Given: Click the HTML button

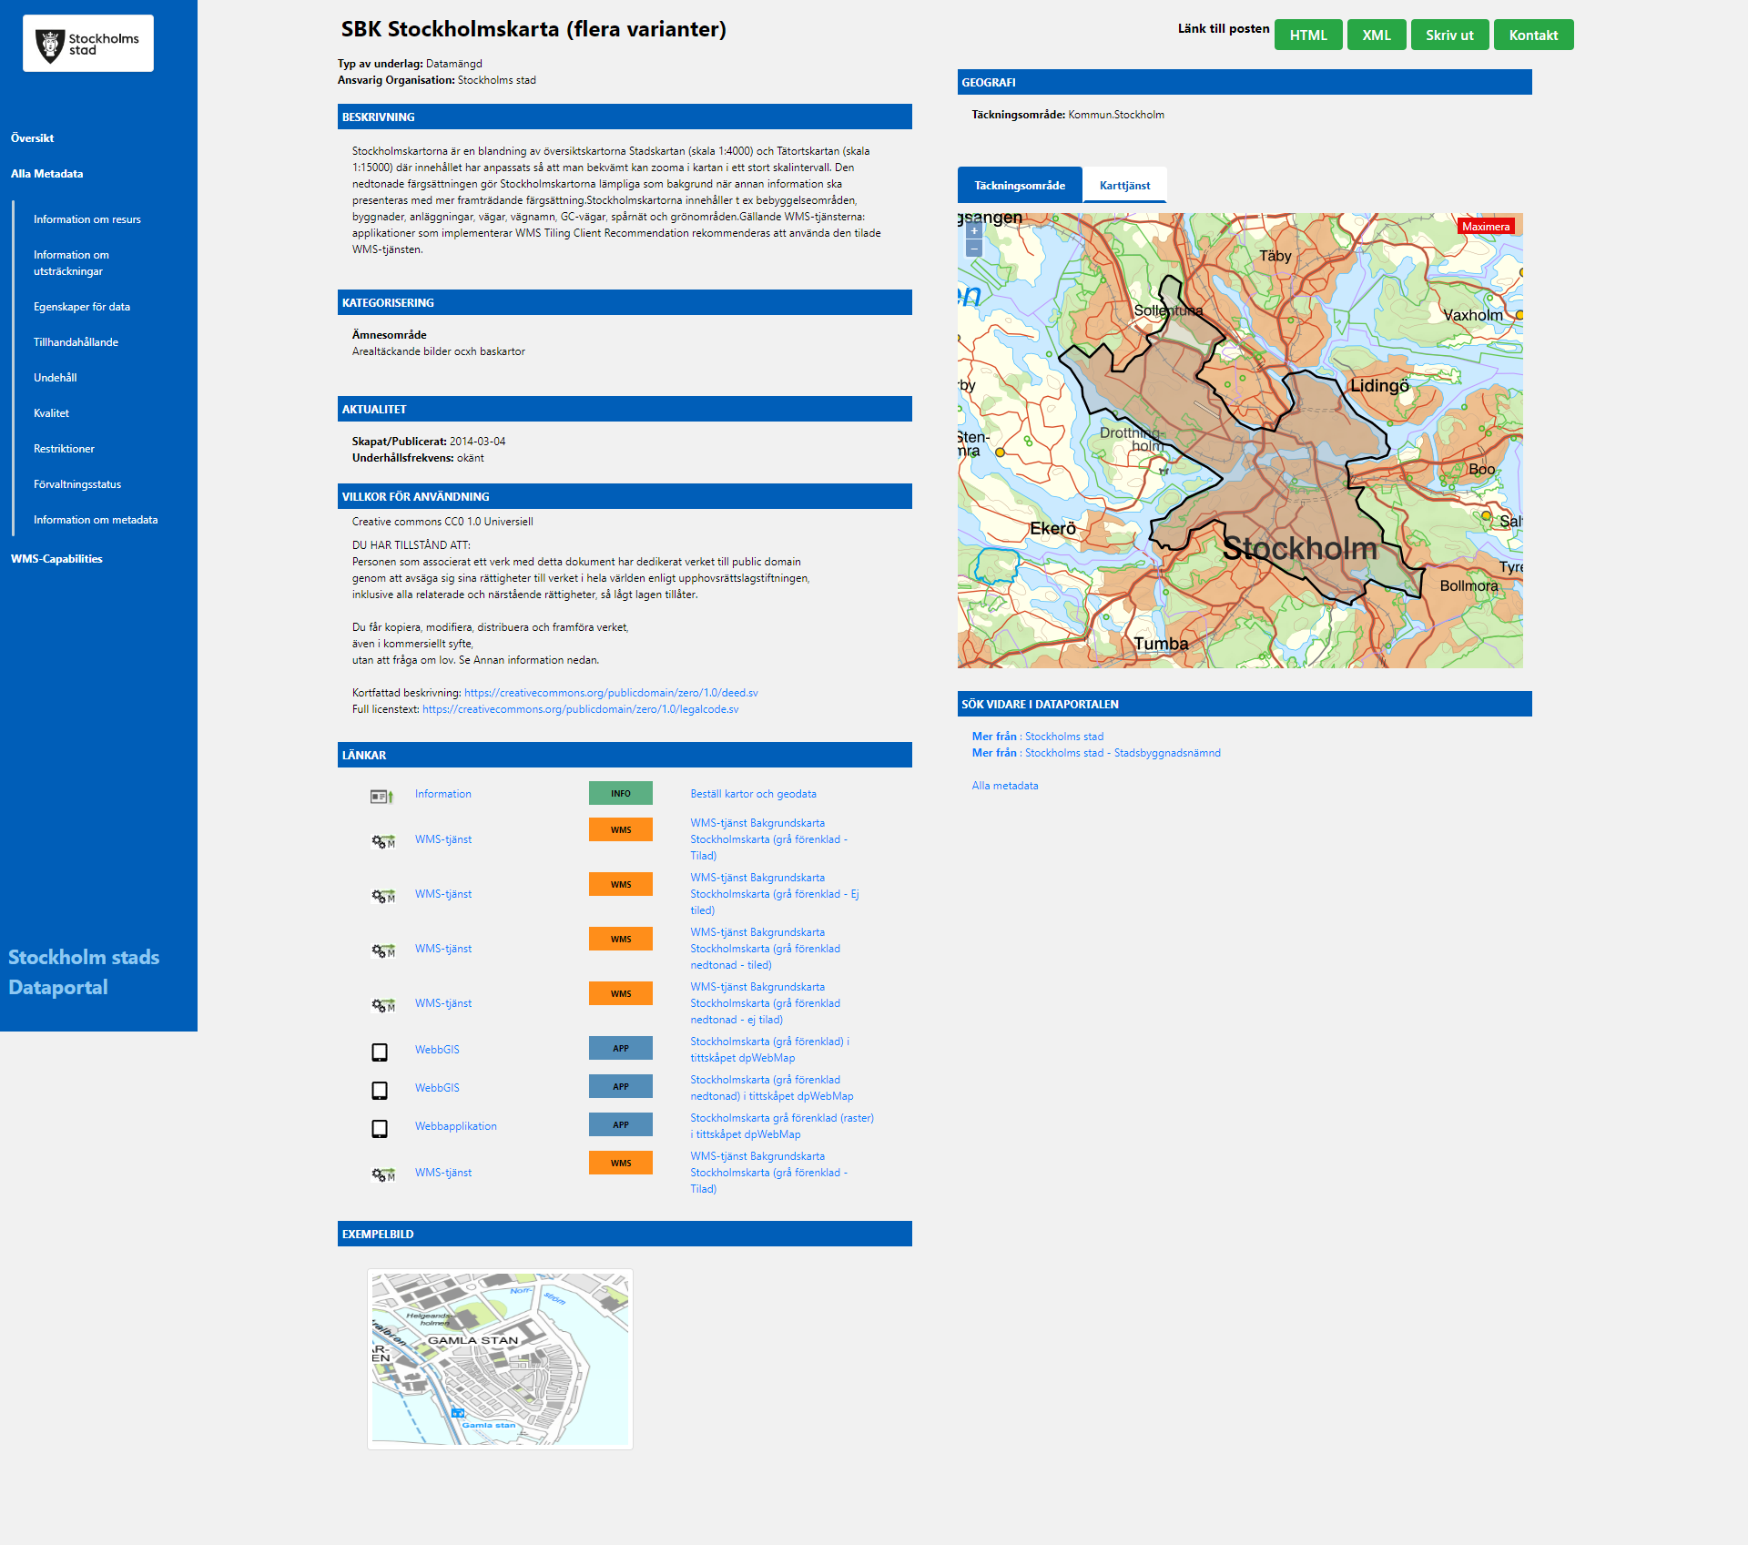Looking at the screenshot, I should [1308, 35].
